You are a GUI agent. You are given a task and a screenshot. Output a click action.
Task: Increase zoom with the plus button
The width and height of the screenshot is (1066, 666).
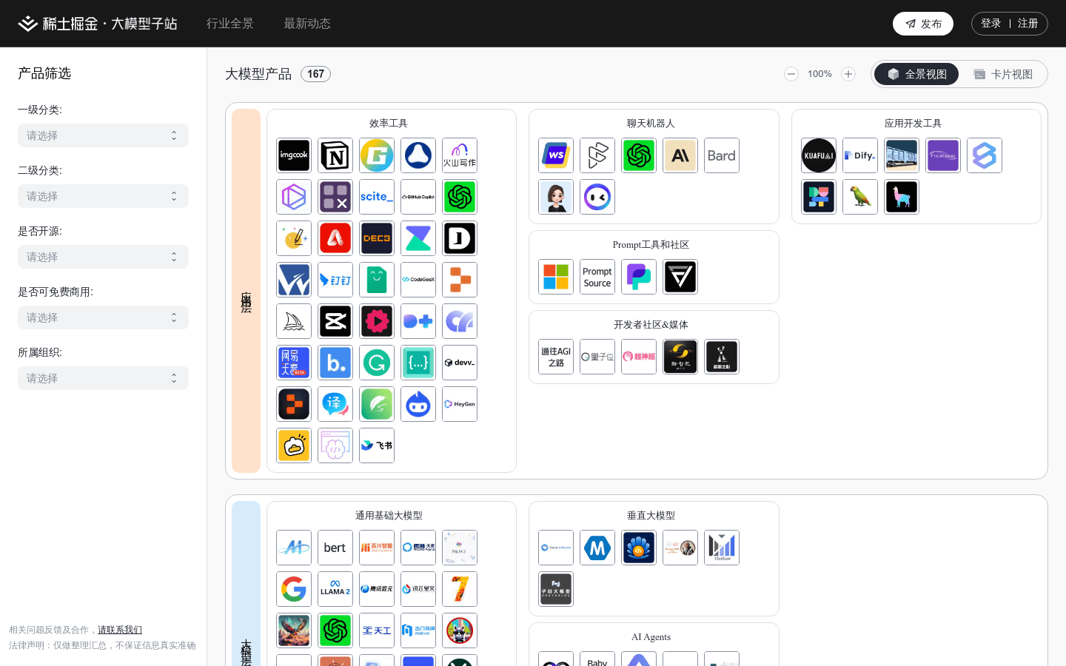pyautogui.click(x=848, y=74)
